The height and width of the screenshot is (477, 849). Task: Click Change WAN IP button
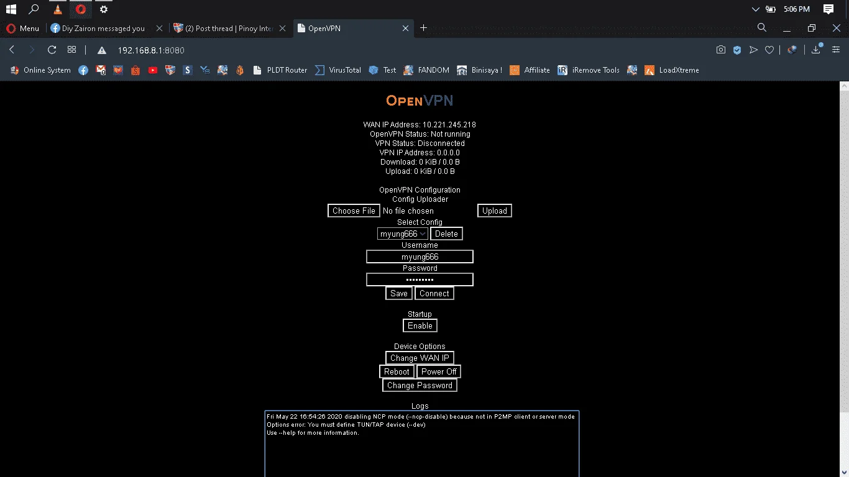(420, 358)
